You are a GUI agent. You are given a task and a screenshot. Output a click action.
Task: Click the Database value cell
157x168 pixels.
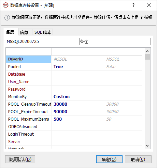pyautogui.click(x=77, y=74)
